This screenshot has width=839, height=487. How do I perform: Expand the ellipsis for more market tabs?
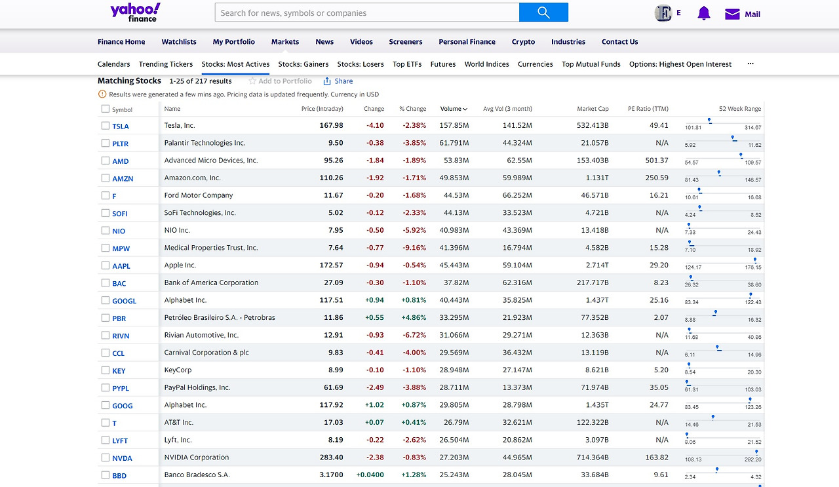[750, 64]
